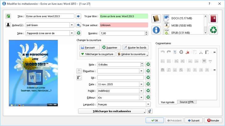Configure metadata download gear icon
This screenshot has width=225, height=126.
[150, 111]
